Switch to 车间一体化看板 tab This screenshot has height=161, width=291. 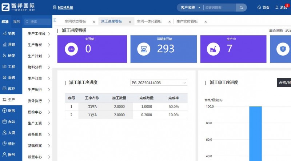(x=149, y=21)
